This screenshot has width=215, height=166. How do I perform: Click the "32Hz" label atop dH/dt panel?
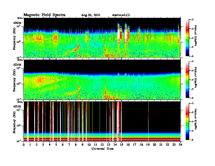click(x=20, y=18)
